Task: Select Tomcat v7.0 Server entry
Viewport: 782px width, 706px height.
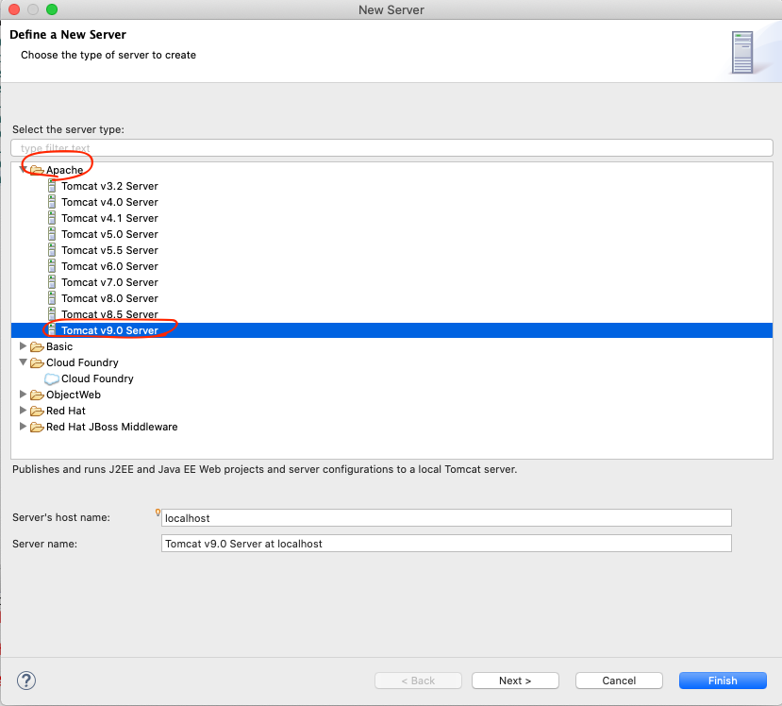Action: 109,282
